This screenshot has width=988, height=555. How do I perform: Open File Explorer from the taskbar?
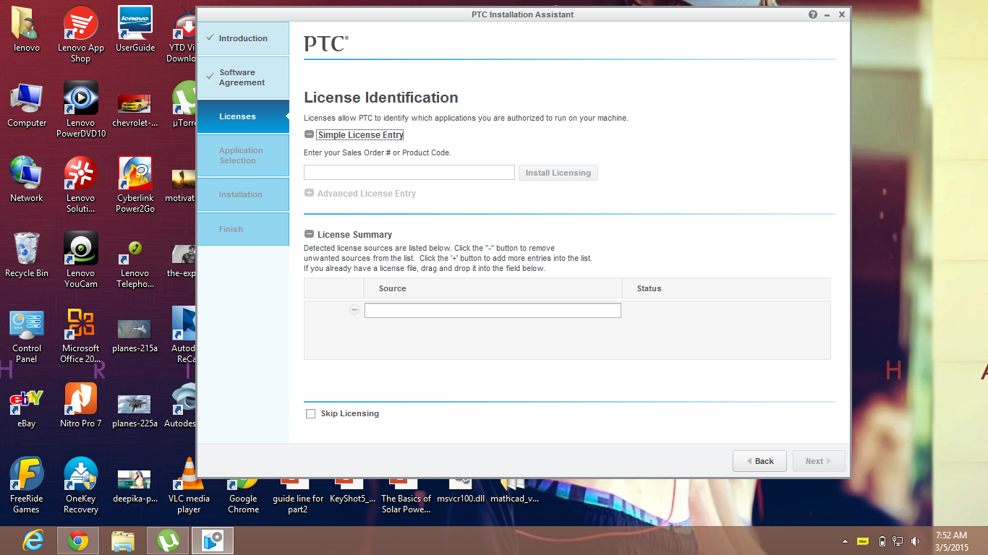123,540
